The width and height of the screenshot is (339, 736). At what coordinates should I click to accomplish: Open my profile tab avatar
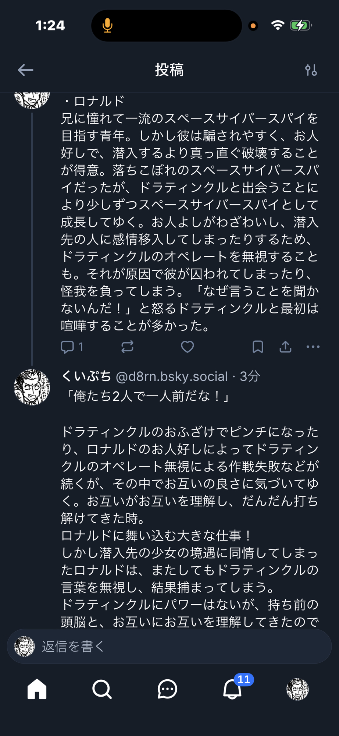[297, 689]
